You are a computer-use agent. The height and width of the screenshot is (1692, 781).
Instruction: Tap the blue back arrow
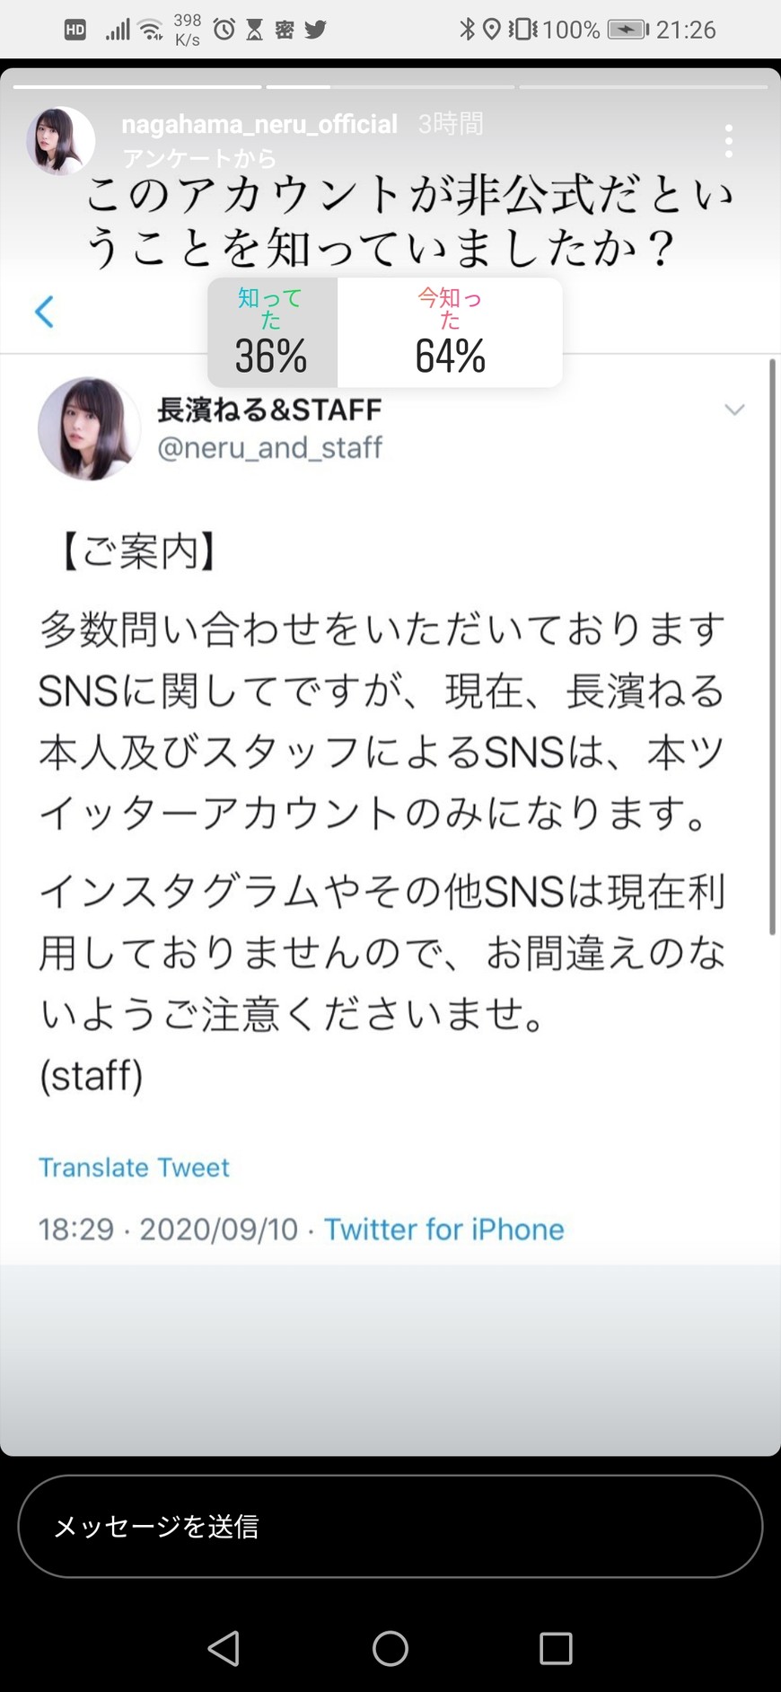(x=44, y=312)
